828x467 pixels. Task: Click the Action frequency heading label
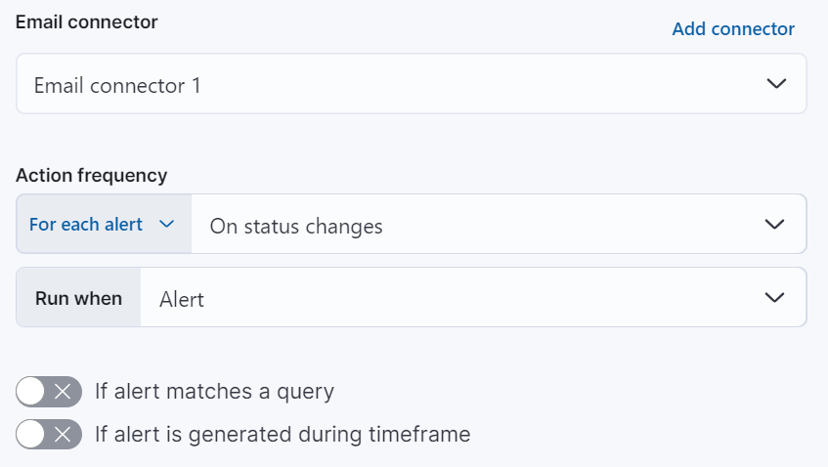(x=92, y=175)
